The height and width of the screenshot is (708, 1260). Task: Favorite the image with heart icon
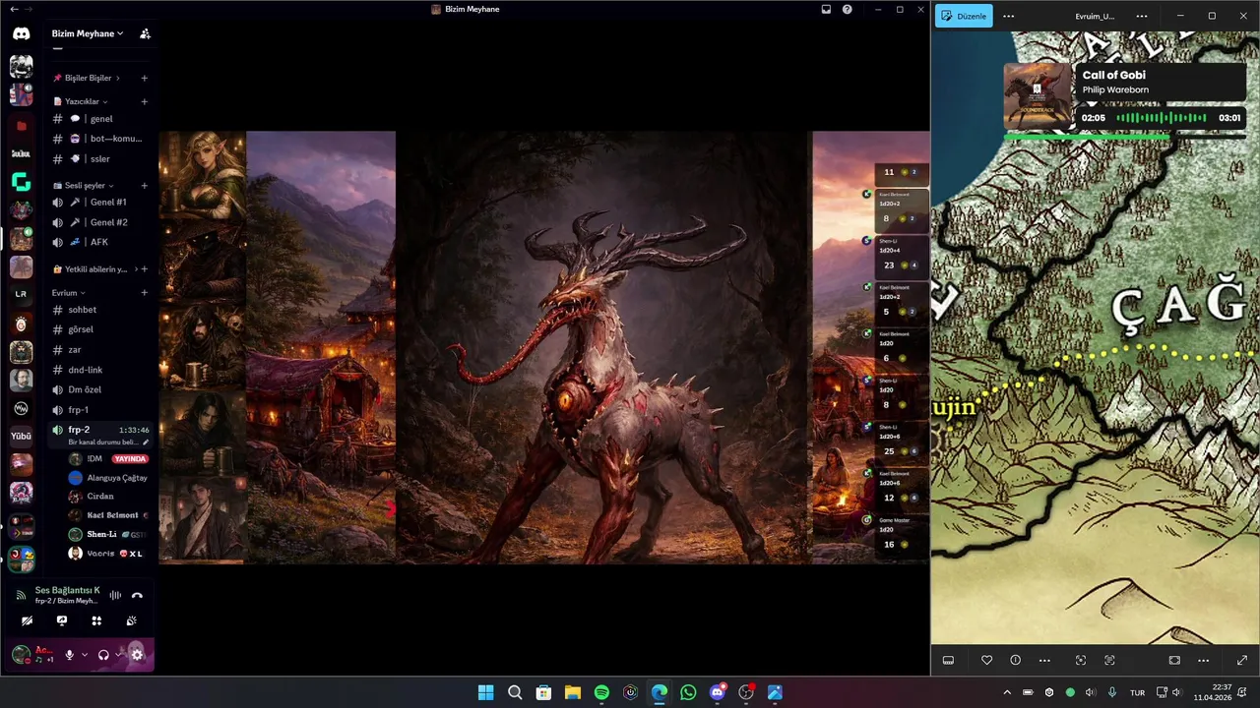point(986,660)
